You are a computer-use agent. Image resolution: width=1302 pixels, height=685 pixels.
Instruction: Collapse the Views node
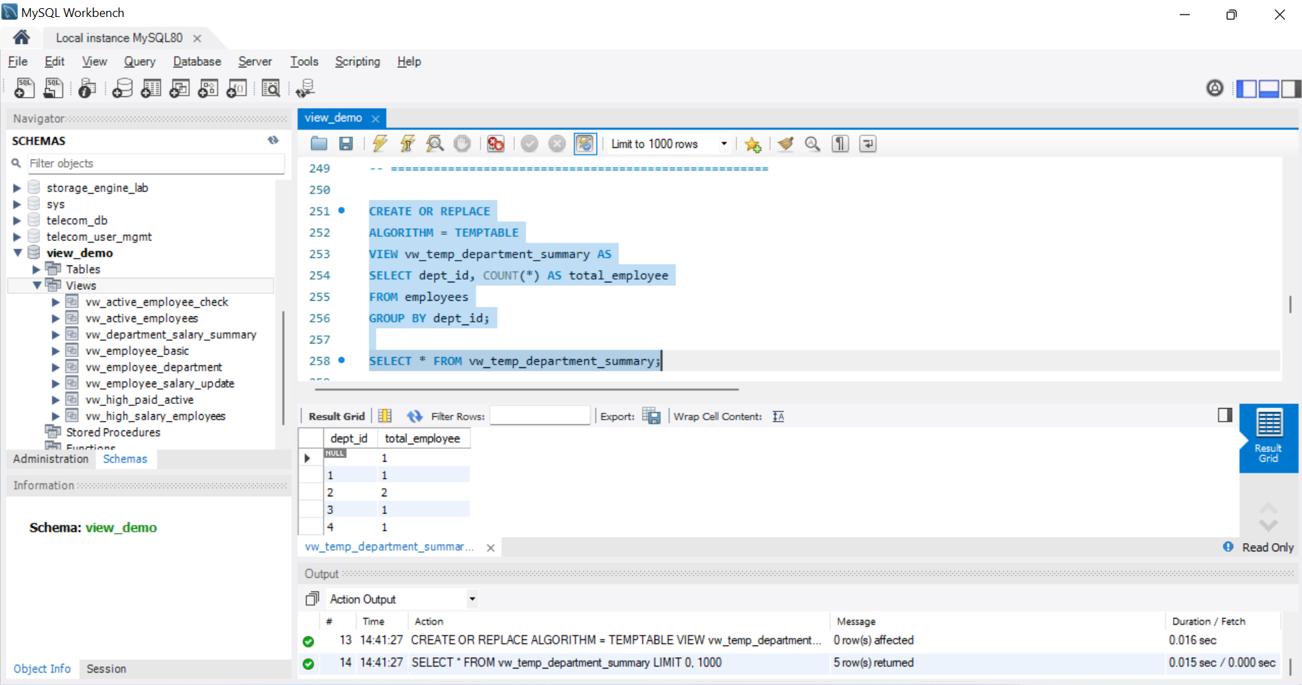[36, 286]
